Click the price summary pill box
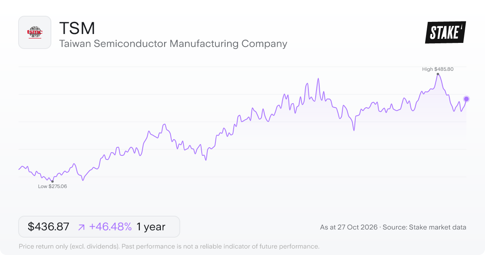This screenshot has height=255, width=485. coord(99,227)
